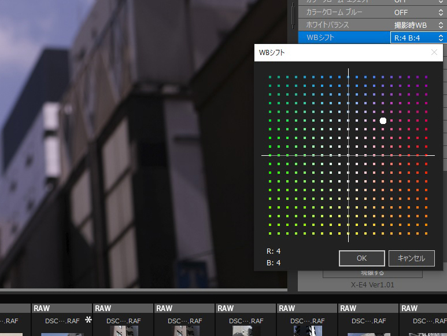Select the fifth full RAW thumbnail in filmstrip
447x336 pixels.
coord(306,320)
